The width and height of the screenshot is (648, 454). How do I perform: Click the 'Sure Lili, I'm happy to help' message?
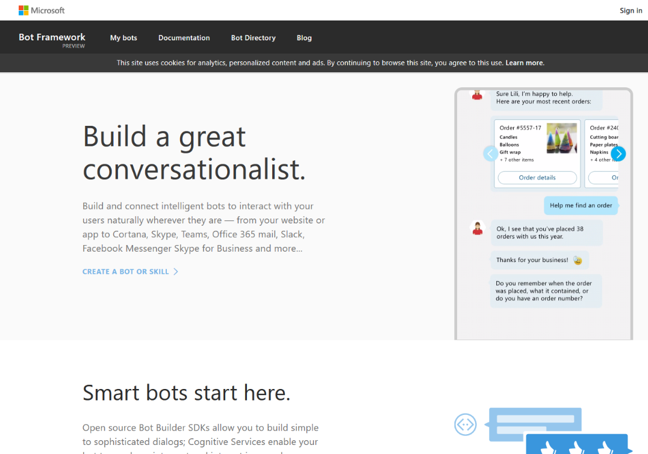click(x=546, y=99)
